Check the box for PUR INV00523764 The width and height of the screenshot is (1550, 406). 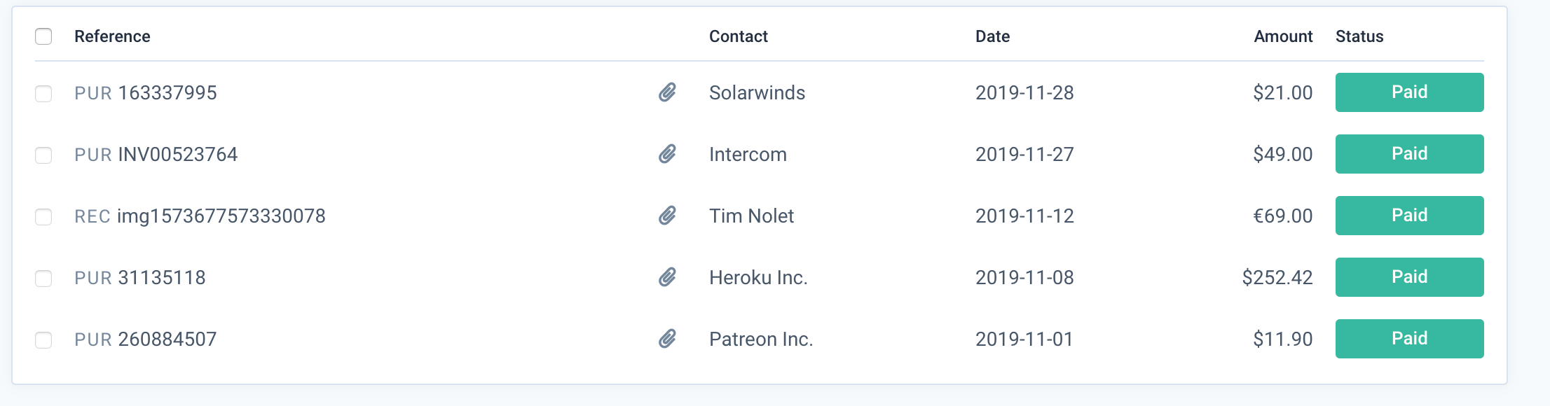tap(43, 155)
